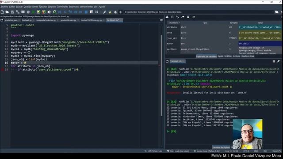Open Preferences with the wrench icon
Screen dimensions: 283x159
pos(104,12)
